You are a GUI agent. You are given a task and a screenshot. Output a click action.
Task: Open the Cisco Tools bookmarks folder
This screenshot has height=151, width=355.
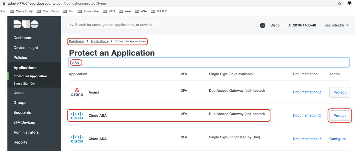(x=48, y=11)
